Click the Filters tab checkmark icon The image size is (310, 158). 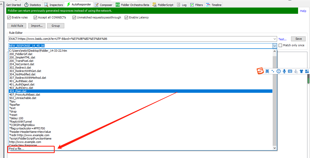pyautogui.click(x=192, y=5)
